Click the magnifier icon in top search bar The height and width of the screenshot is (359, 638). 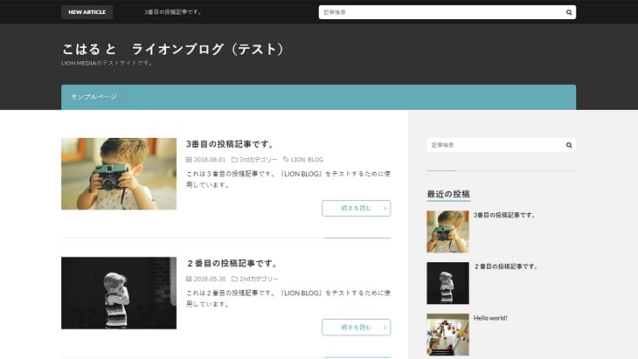pos(569,12)
